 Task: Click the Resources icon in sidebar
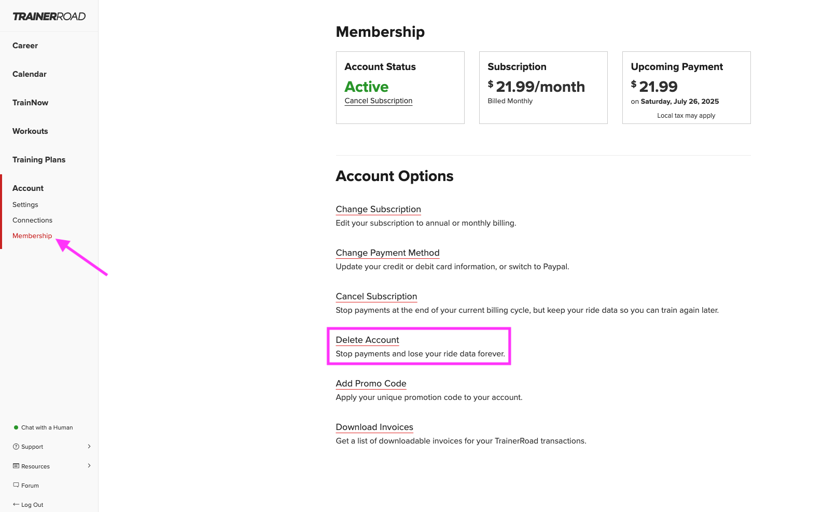click(16, 466)
